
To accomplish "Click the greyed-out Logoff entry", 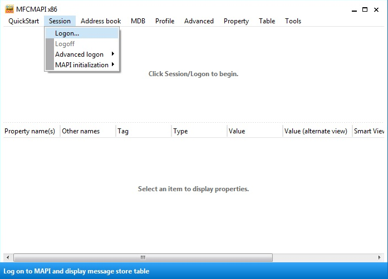I will tap(82, 44).
